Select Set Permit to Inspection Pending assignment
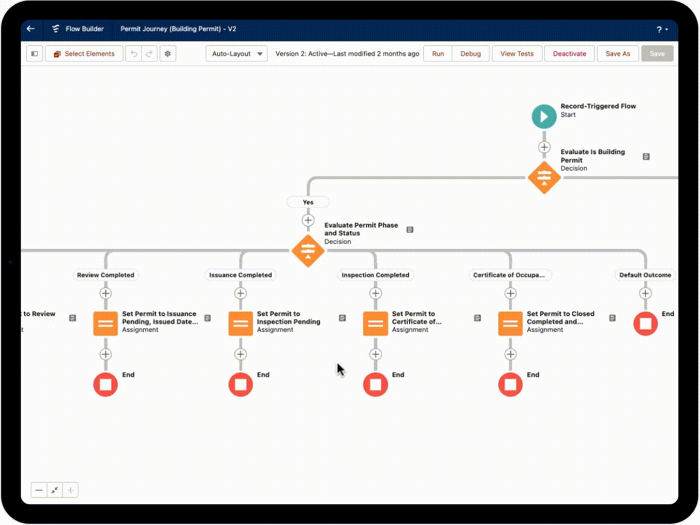This screenshot has height=525, width=700. [241, 323]
